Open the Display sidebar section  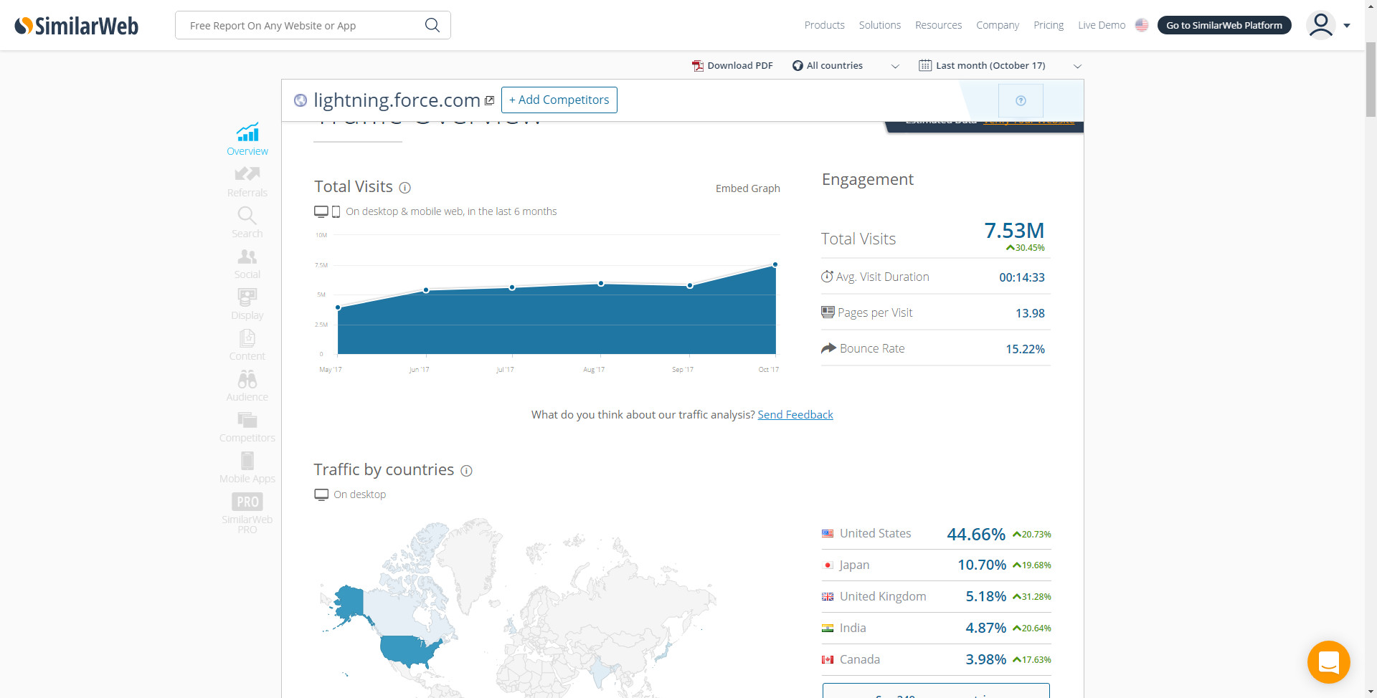pos(247,305)
